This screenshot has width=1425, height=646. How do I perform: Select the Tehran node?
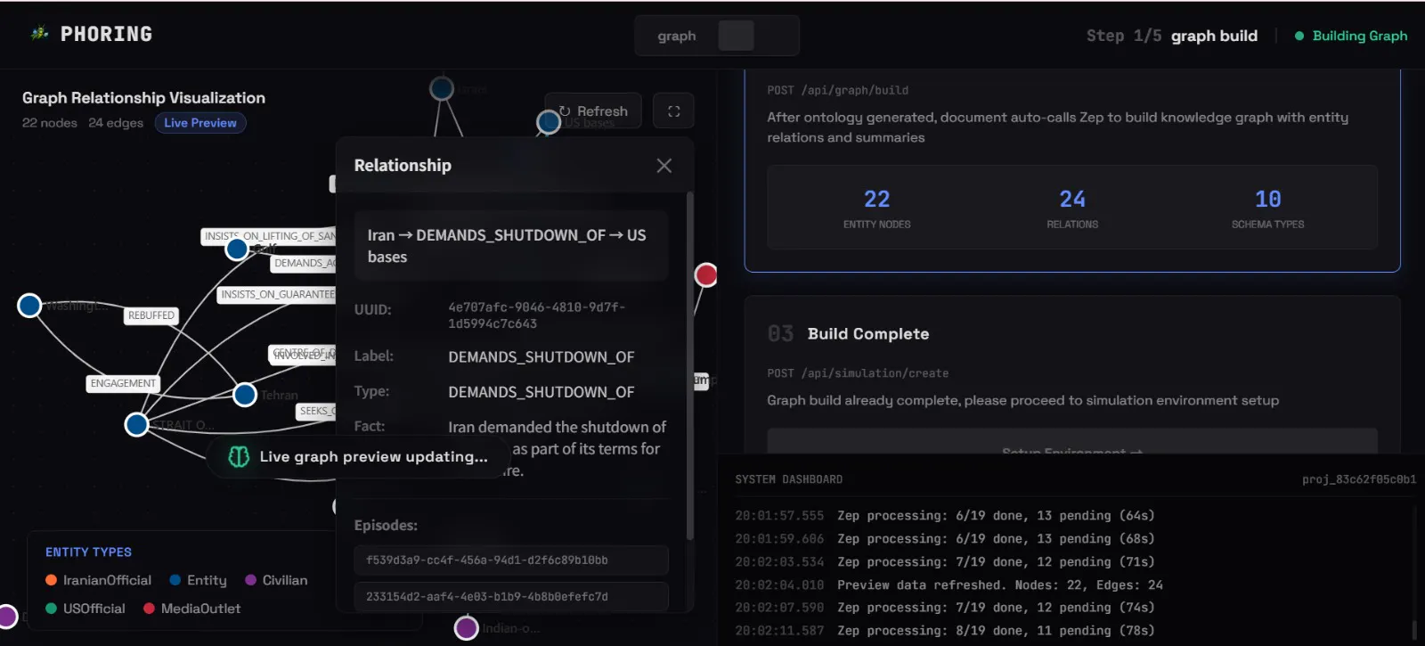click(x=245, y=394)
